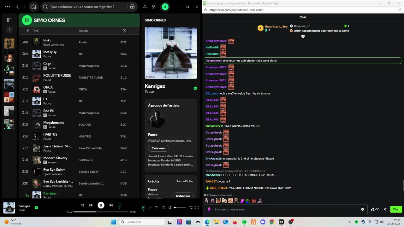Select track ROULETTE RUSSE in list
This screenshot has width=404, height=227.
79,78
